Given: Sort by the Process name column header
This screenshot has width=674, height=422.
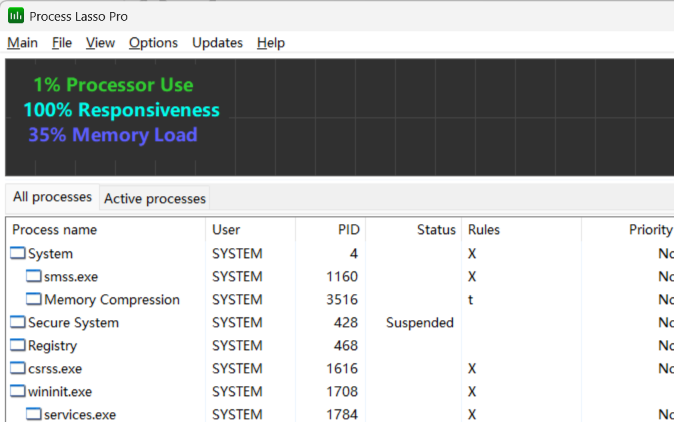Looking at the screenshot, I should coord(55,229).
